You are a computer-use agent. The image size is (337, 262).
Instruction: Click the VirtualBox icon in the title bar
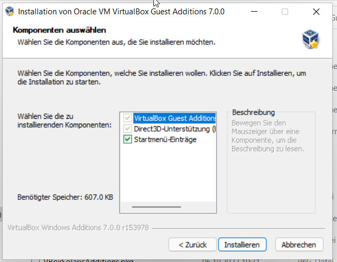(x=10, y=11)
